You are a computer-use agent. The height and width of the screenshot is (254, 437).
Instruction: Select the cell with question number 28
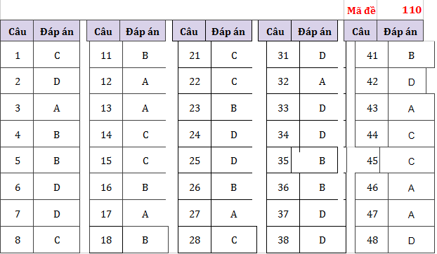pyautogui.click(x=195, y=240)
